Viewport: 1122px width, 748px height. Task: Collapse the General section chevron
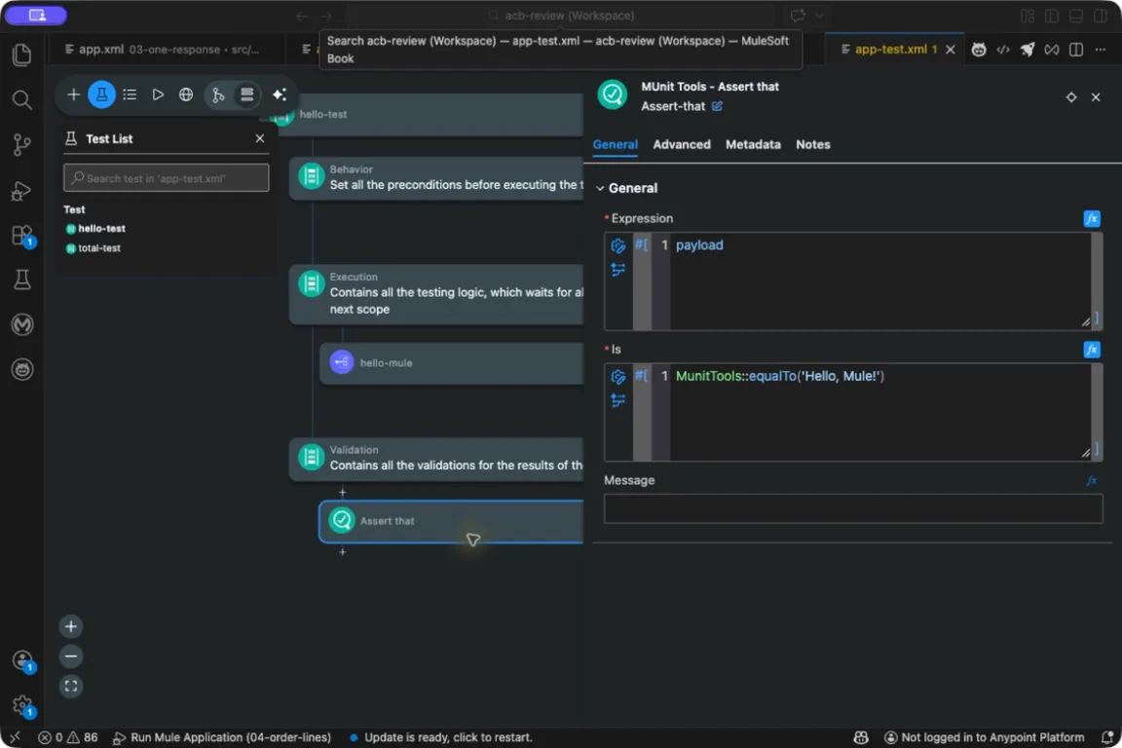click(600, 188)
